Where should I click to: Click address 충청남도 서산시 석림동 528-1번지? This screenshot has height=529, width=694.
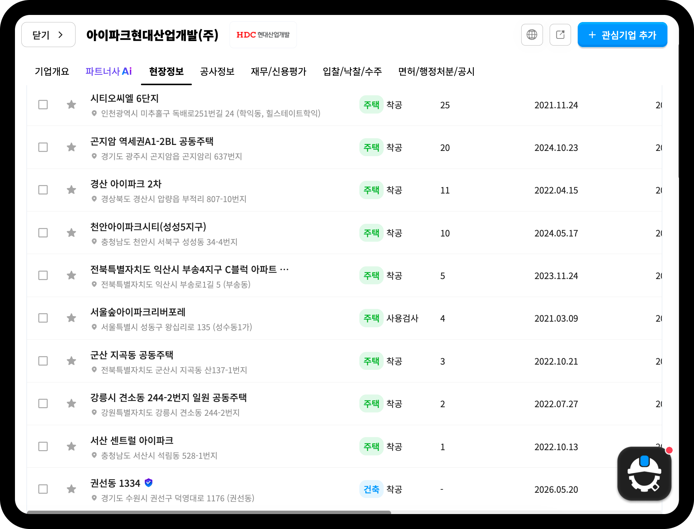[x=159, y=455]
